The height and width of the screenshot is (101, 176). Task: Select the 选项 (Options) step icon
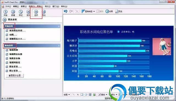pos(36,13)
